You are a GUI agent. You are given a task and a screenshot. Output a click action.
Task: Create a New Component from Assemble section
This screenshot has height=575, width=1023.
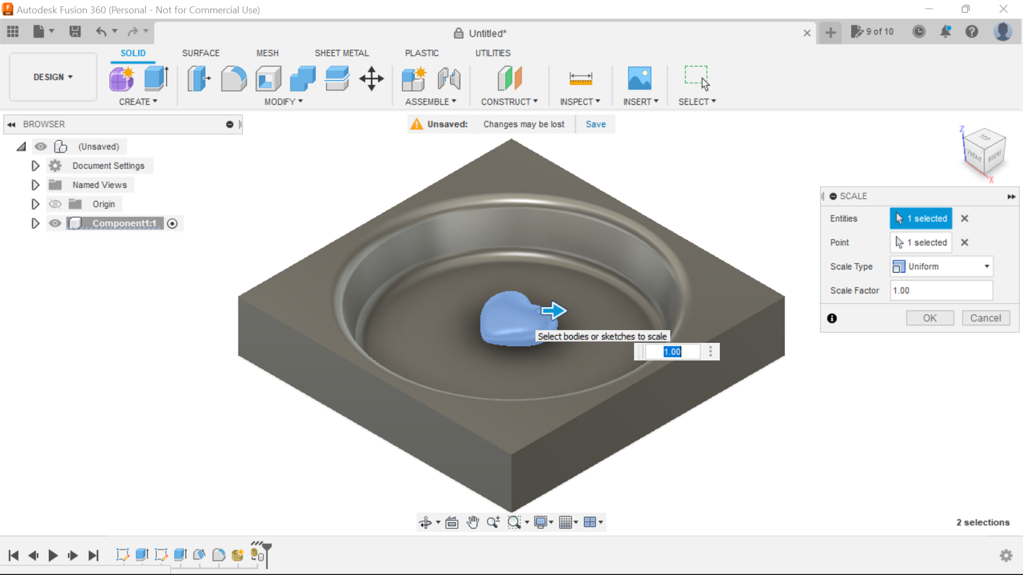coord(415,78)
